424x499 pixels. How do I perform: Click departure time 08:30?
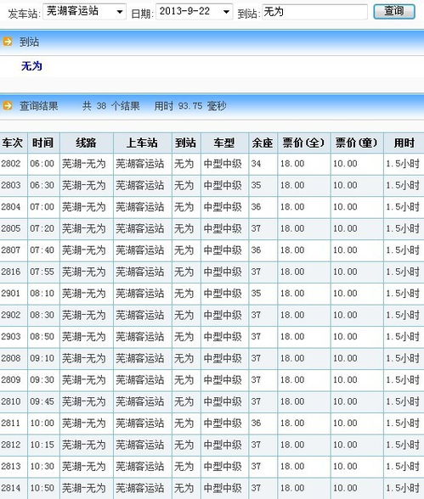point(42,315)
